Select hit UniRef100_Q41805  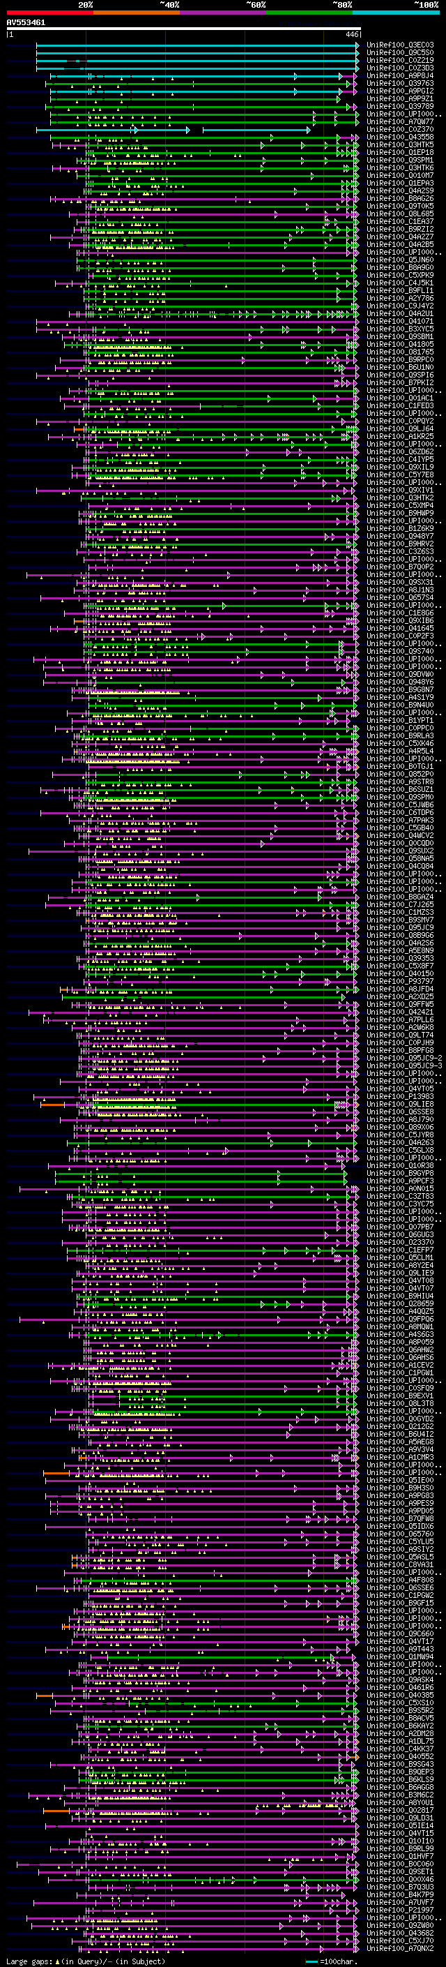(x=400, y=345)
